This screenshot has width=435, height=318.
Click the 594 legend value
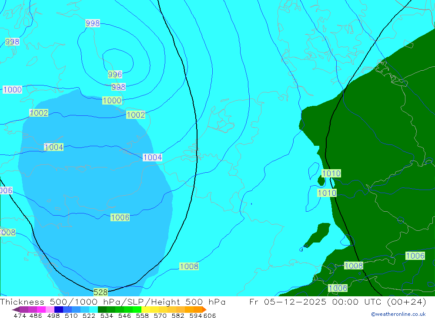point(196,315)
